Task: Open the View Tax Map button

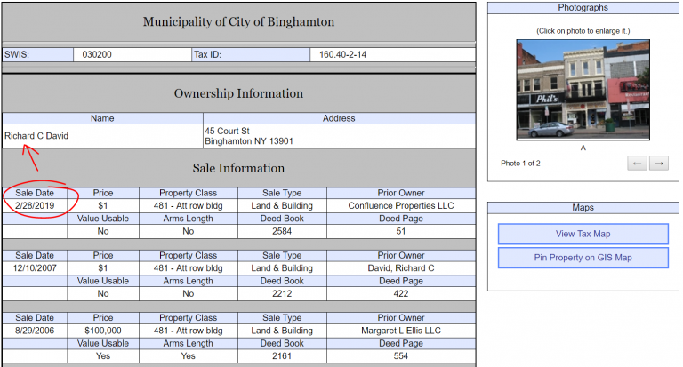Action: pos(583,235)
